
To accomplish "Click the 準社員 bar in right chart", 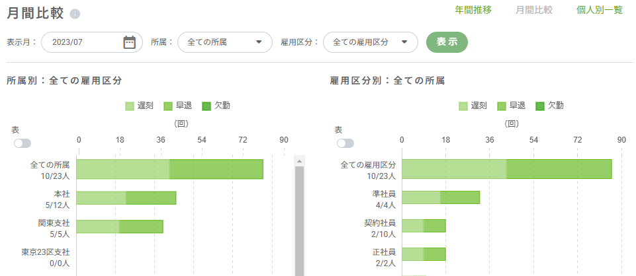I will coord(440,197).
